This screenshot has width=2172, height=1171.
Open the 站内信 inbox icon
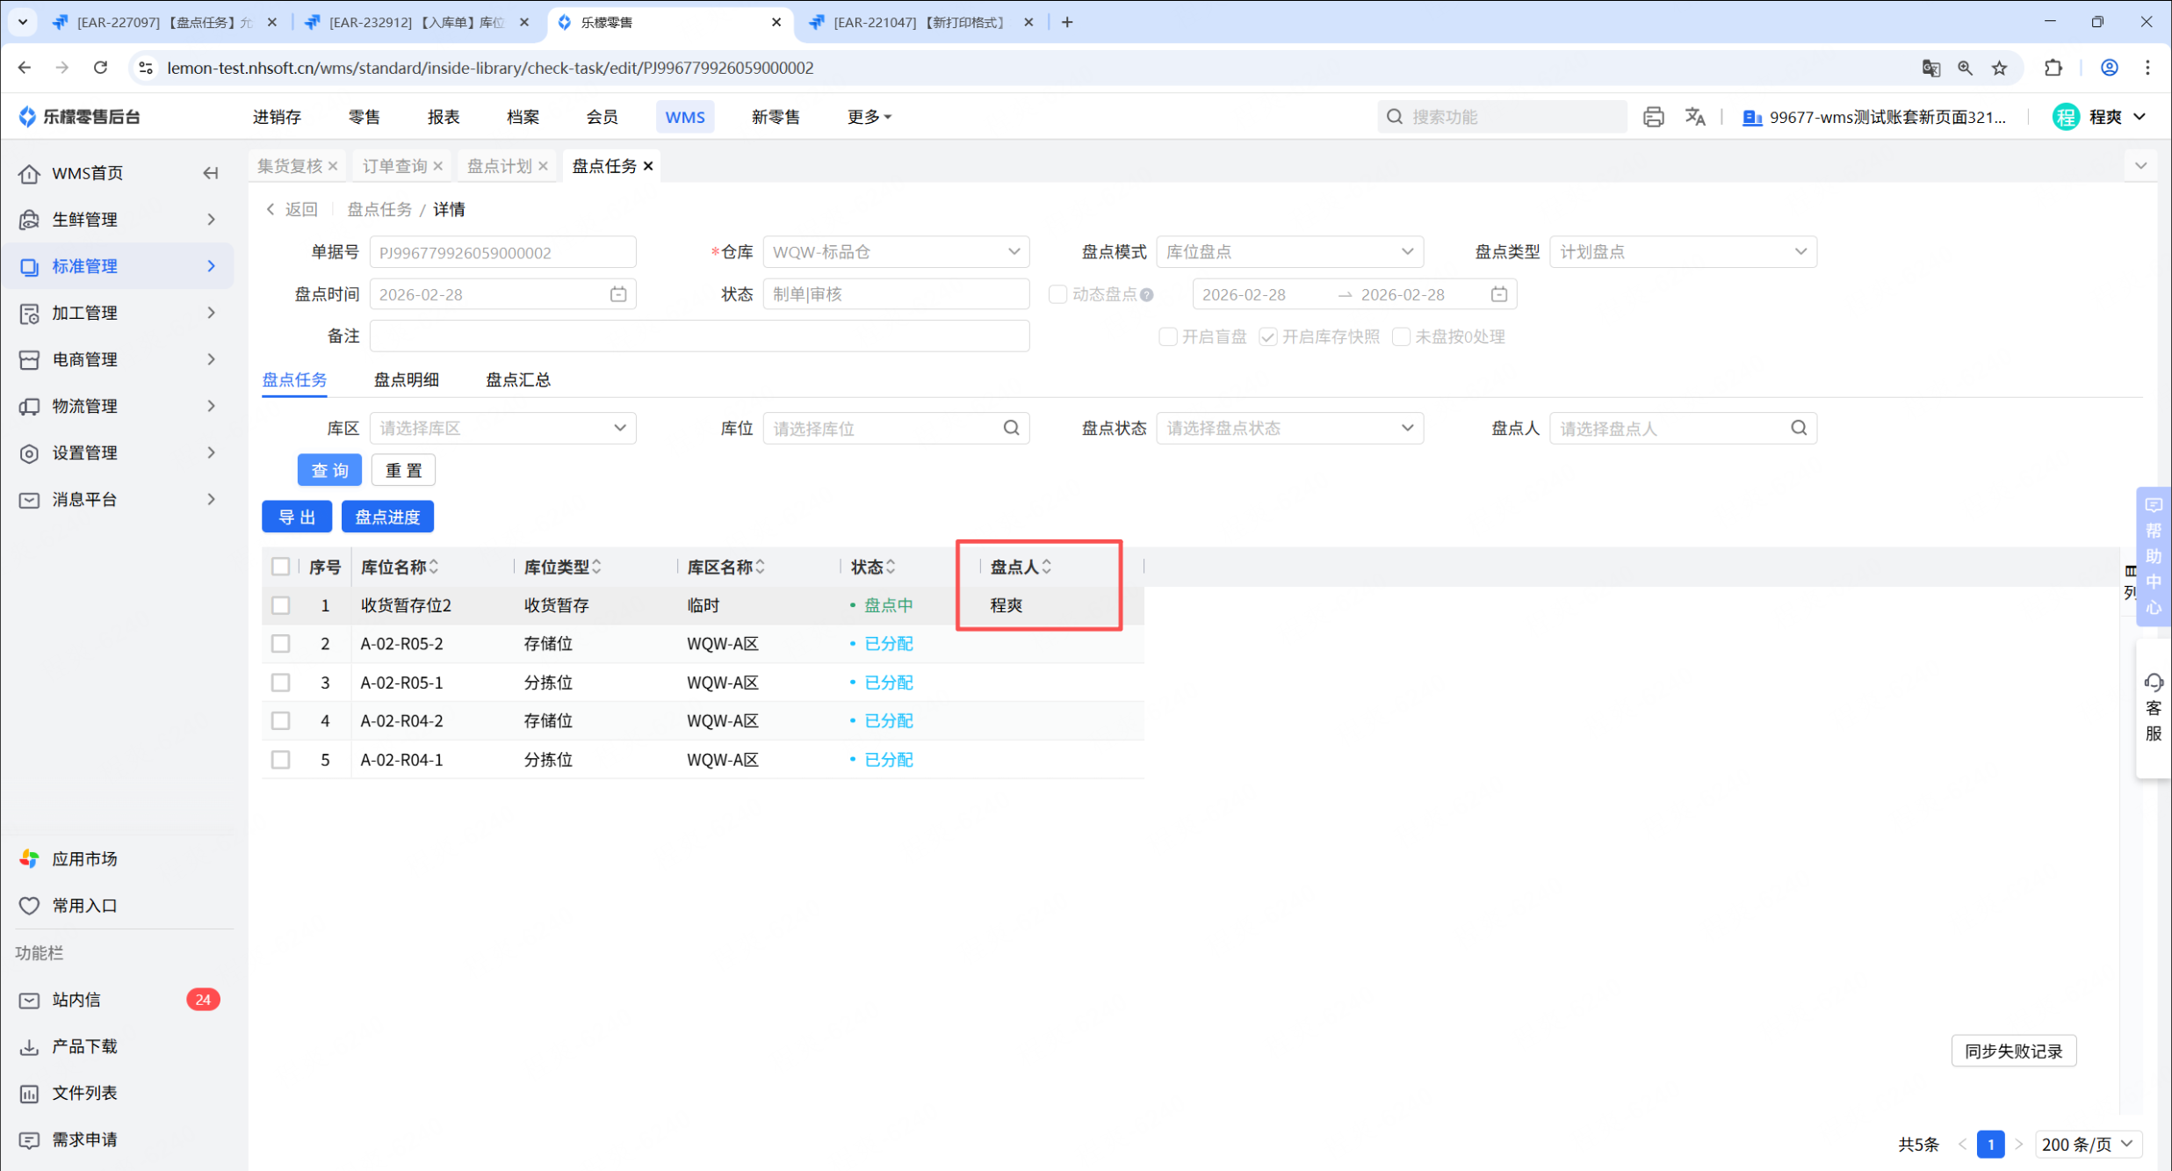[x=29, y=1000]
